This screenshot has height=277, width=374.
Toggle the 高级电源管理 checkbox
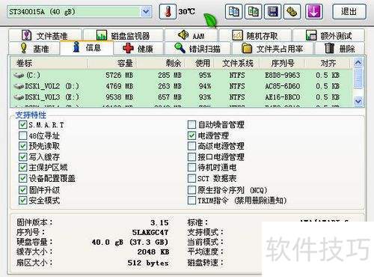click(x=191, y=146)
